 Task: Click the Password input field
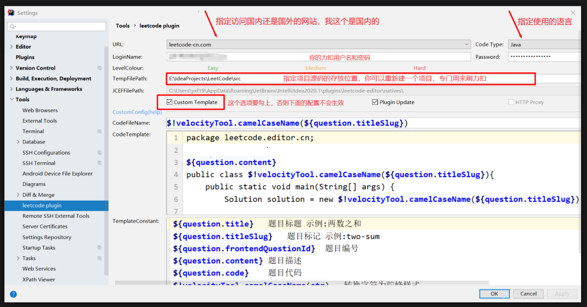pos(545,57)
